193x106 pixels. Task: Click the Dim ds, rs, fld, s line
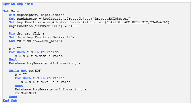click(27, 34)
